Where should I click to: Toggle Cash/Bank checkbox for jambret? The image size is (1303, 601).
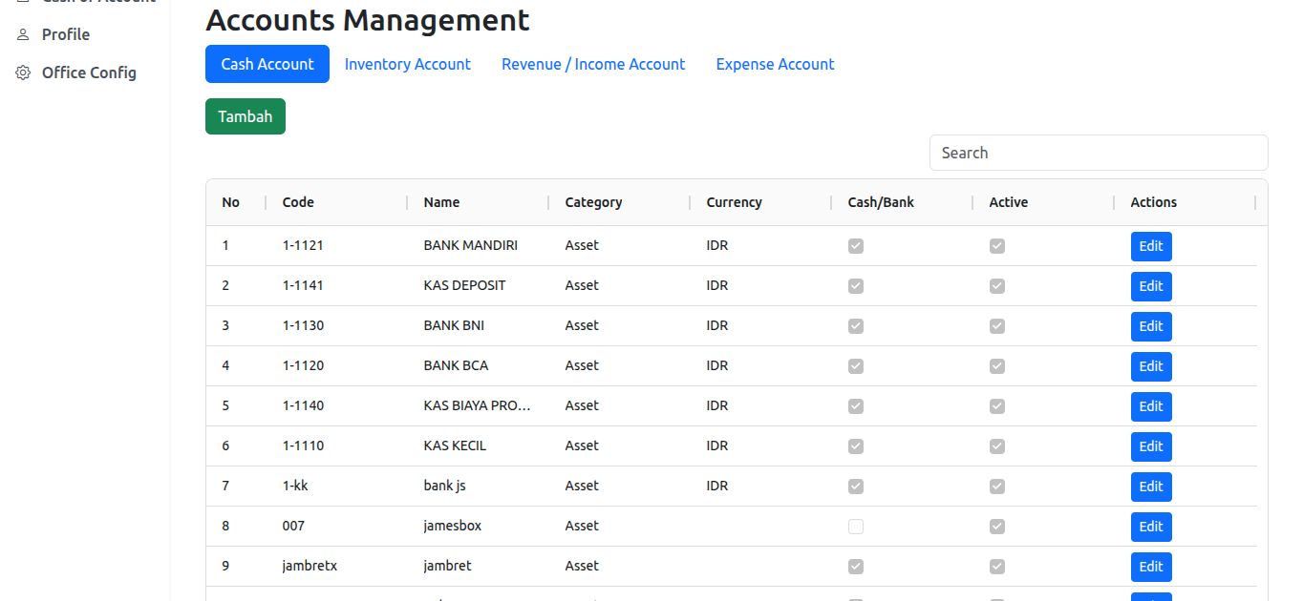tap(856, 567)
